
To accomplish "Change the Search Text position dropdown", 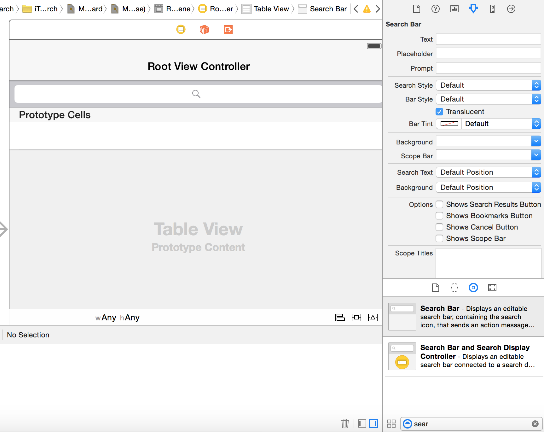I will pyautogui.click(x=488, y=172).
